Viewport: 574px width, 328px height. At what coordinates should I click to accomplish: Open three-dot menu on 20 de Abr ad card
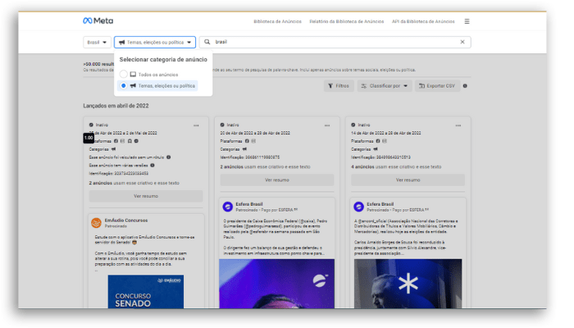click(327, 125)
